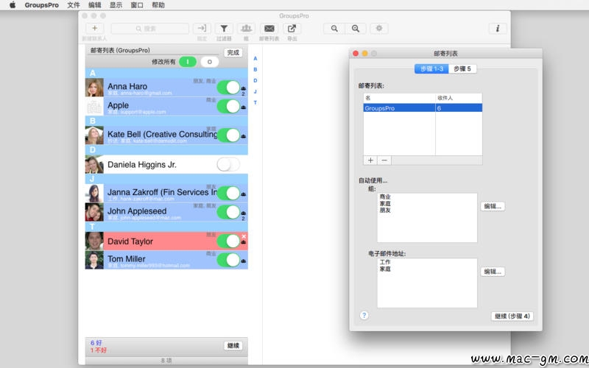Open the mailing list envelope icon
Viewport: 589px width, 368px height.
(269, 28)
